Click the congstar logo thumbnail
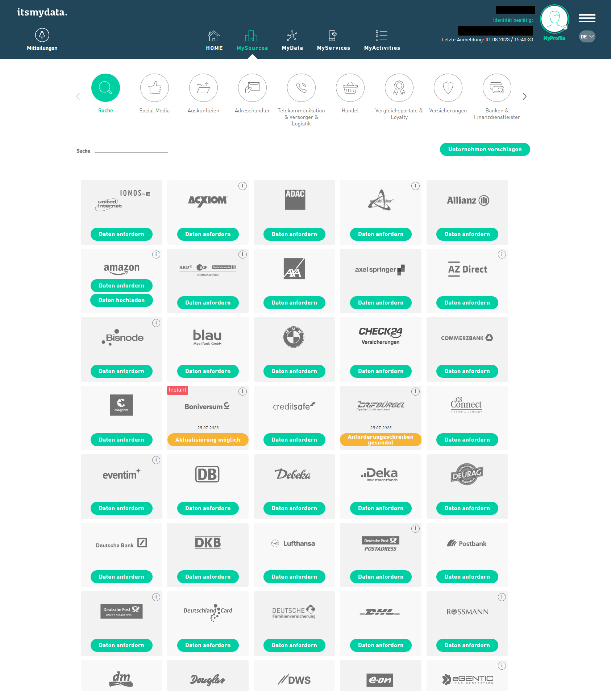The image size is (611, 691). coord(121,405)
